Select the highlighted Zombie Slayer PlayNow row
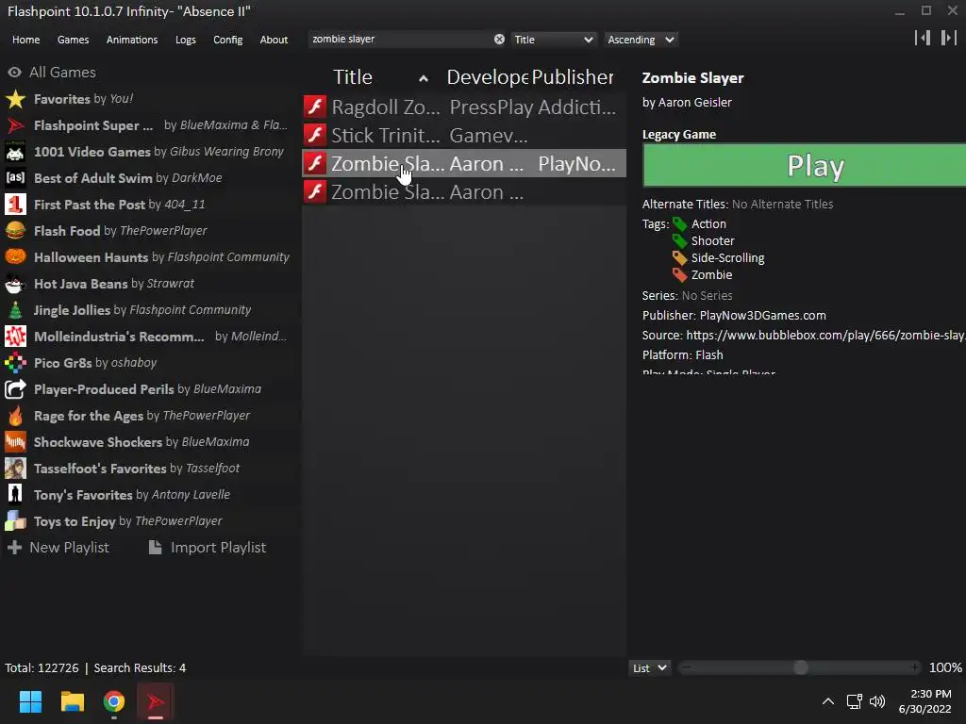Viewport: 966px width, 724px height. (x=464, y=164)
